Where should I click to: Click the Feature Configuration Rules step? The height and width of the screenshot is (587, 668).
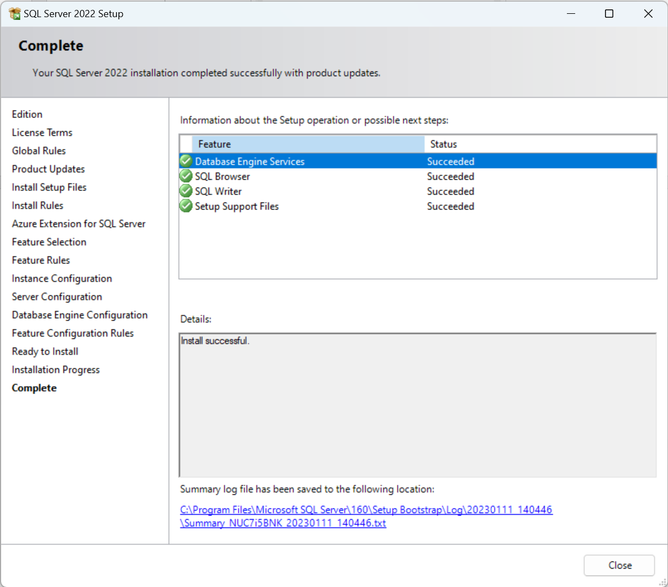tap(72, 333)
